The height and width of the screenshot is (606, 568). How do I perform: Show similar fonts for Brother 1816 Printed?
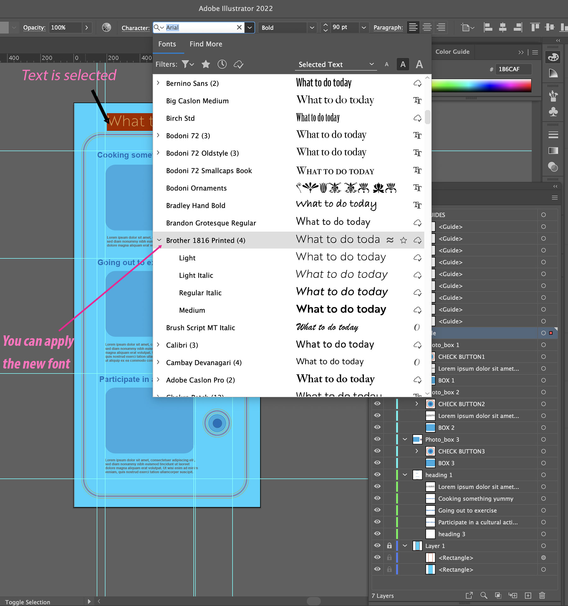click(390, 240)
